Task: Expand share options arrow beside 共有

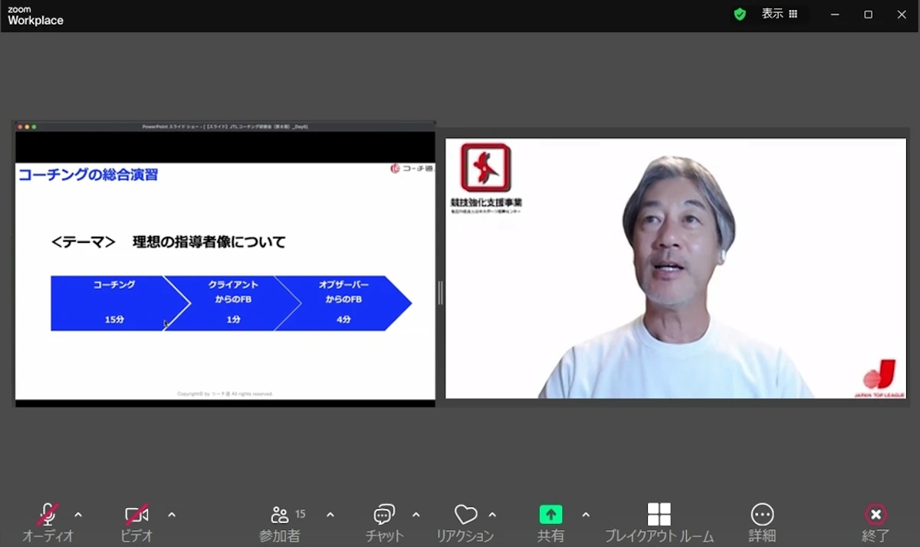Action: click(x=586, y=515)
